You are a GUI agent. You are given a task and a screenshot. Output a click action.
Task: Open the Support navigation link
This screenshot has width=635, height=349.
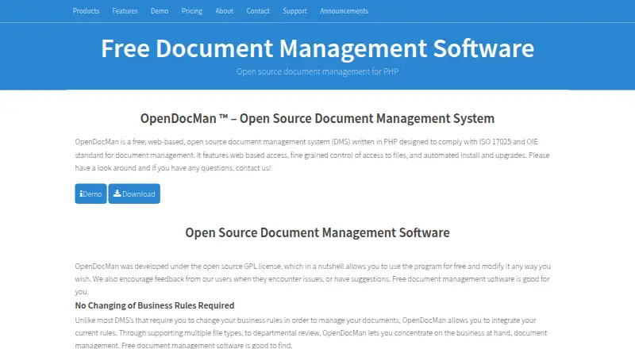[x=294, y=11]
